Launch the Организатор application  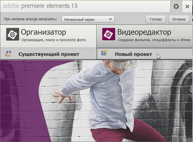click(48, 36)
